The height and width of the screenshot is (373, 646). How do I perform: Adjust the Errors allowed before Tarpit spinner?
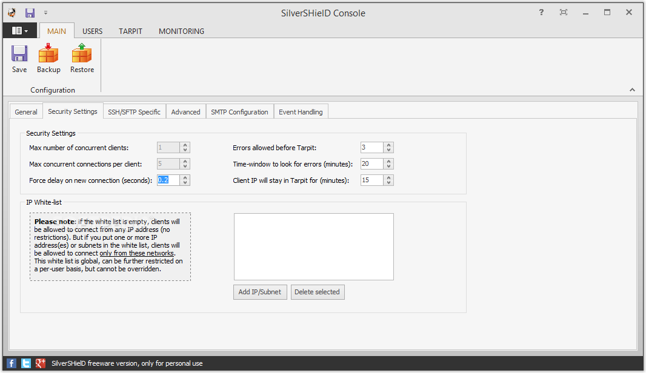point(389,147)
